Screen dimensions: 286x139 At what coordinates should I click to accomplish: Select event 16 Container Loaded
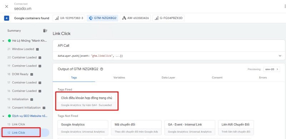coord(22,91)
